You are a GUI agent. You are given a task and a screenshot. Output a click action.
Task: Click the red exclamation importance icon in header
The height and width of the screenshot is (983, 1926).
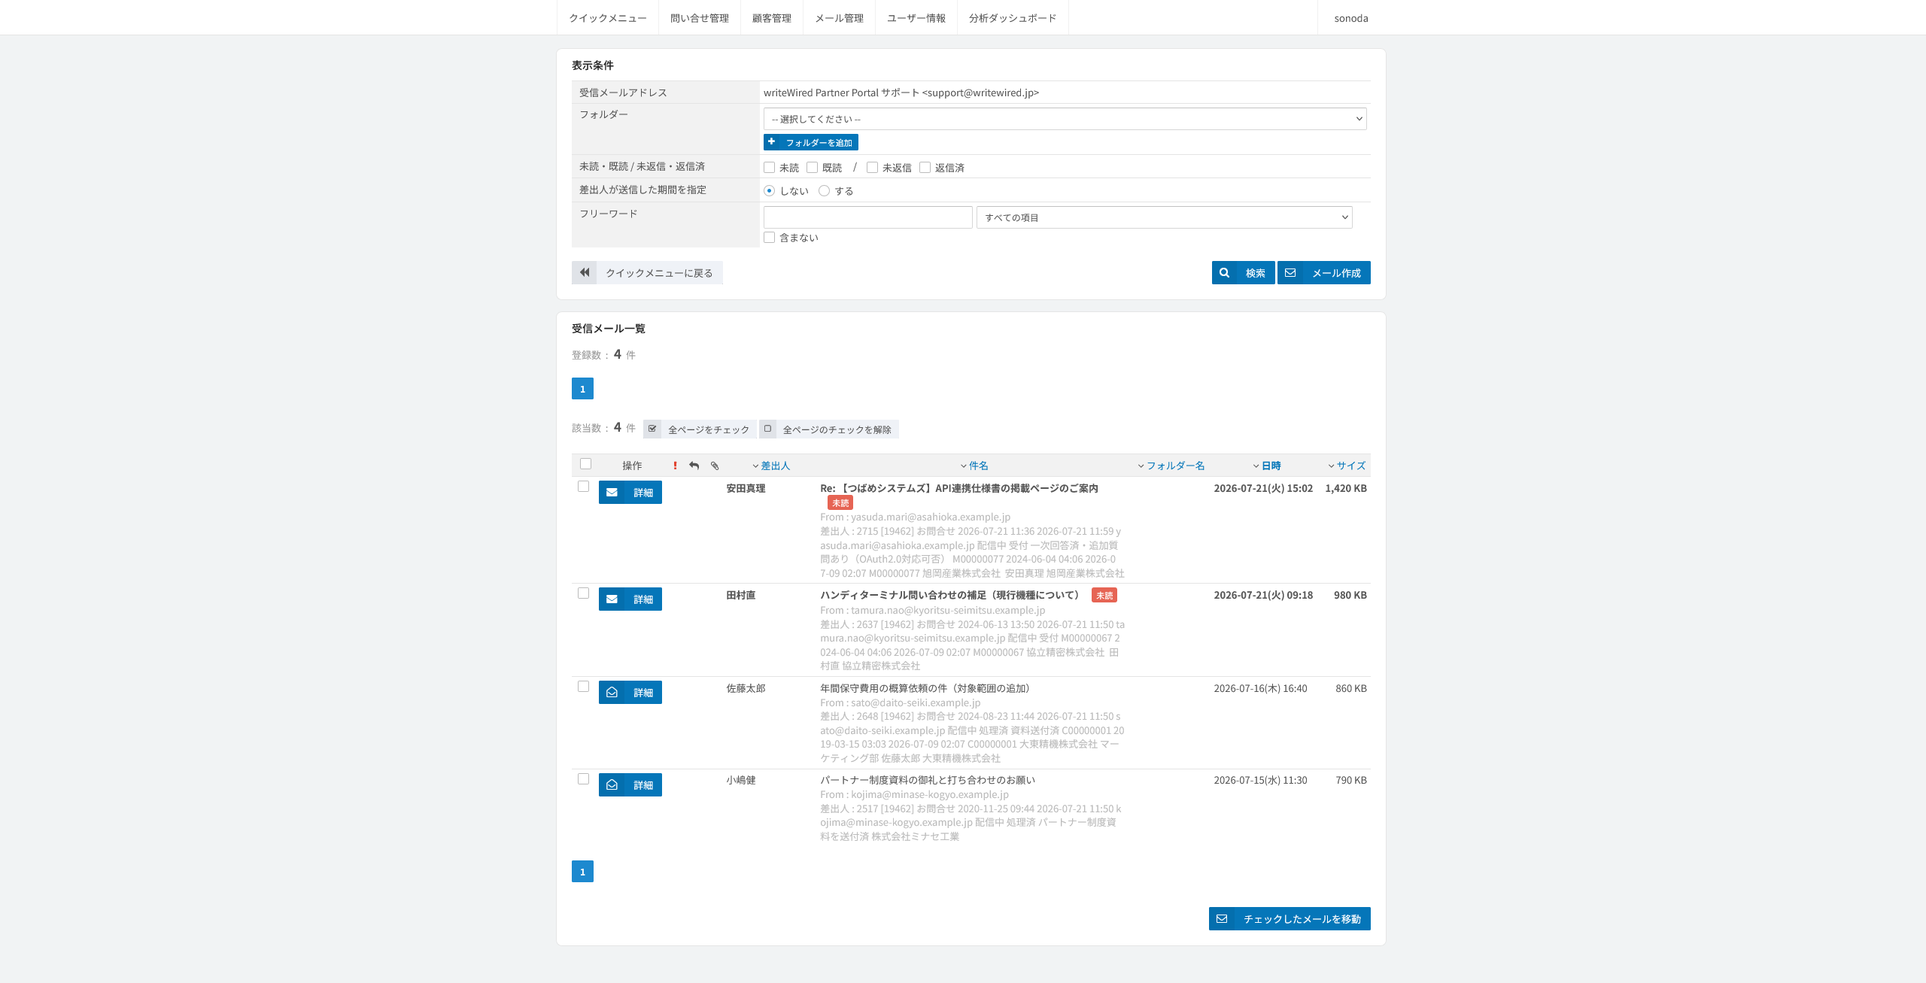tap(675, 466)
